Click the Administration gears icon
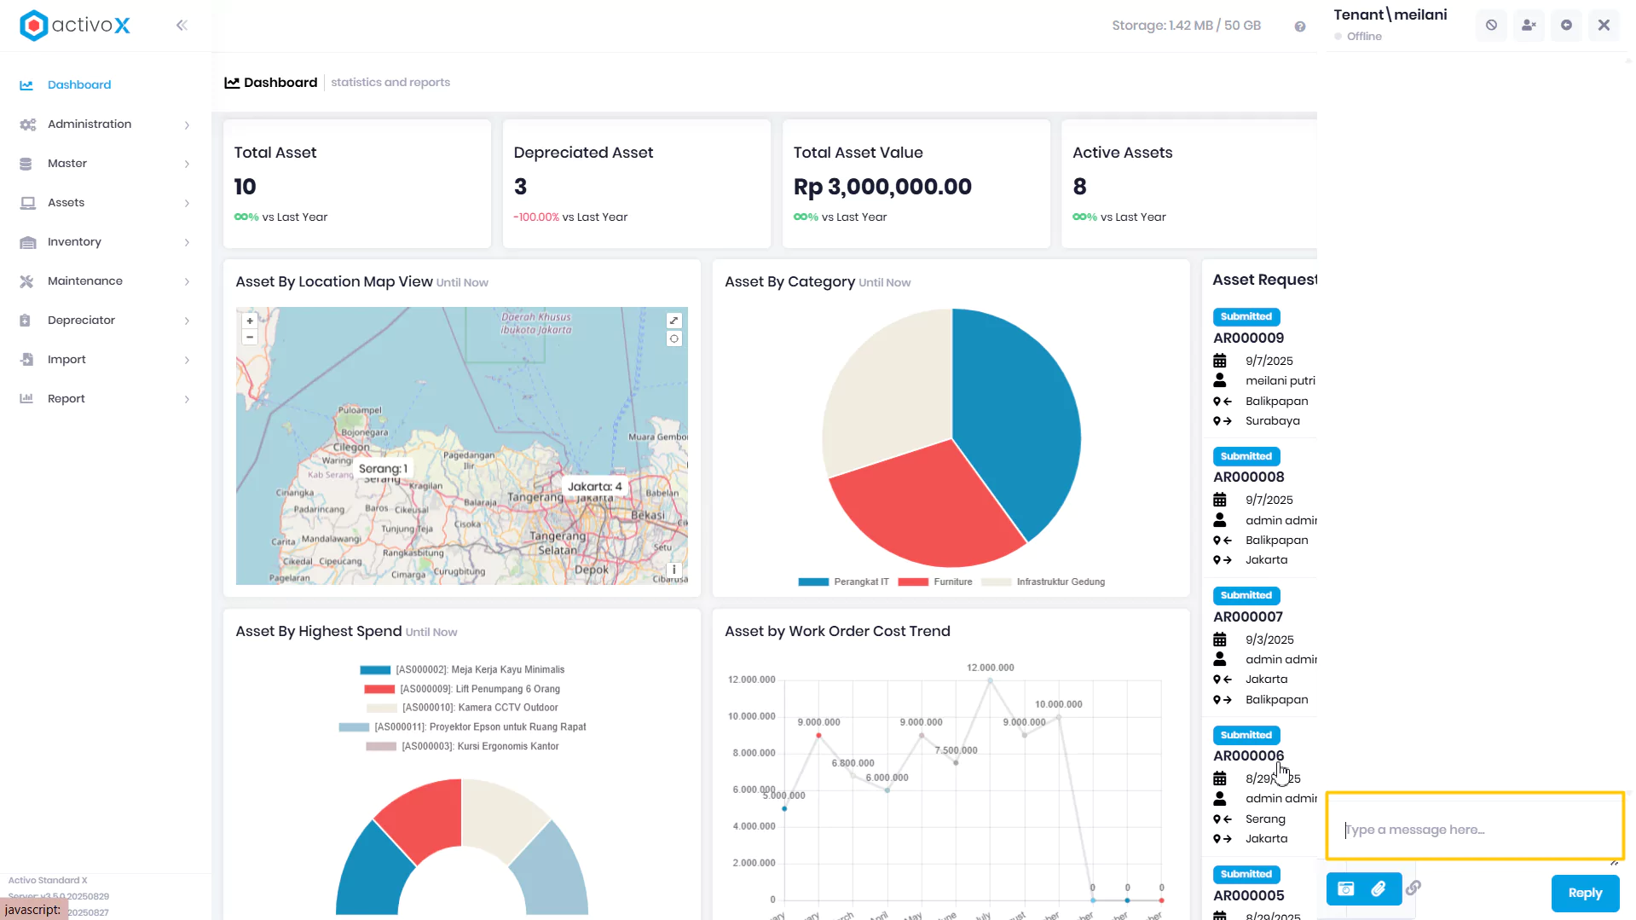1636x920 pixels. pyautogui.click(x=27, y=124)
